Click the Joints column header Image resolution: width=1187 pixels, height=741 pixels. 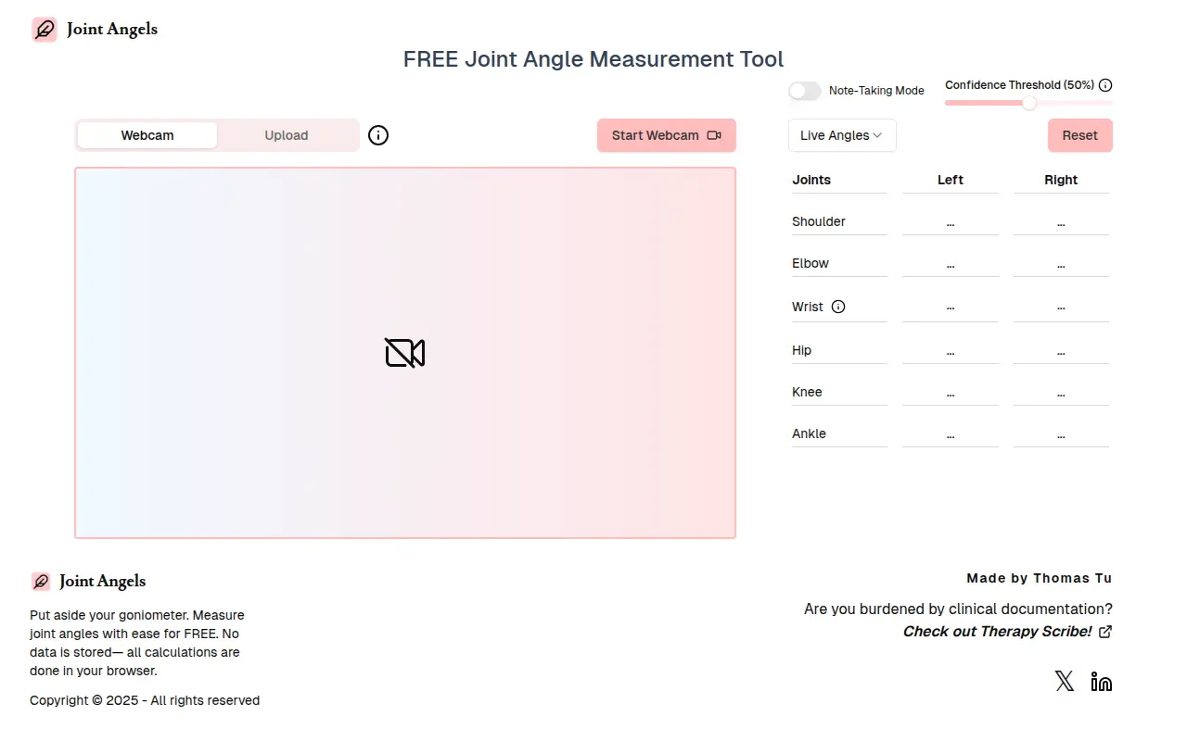click(811, 180)
